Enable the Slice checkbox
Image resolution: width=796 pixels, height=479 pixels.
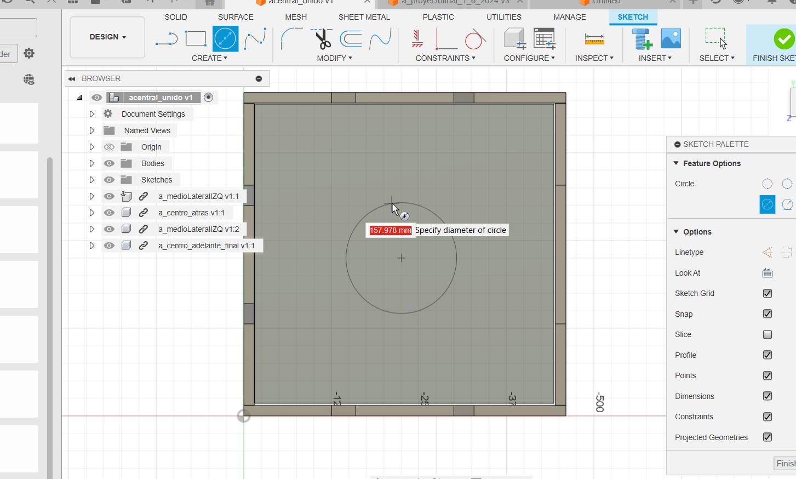tap(767, 334)
